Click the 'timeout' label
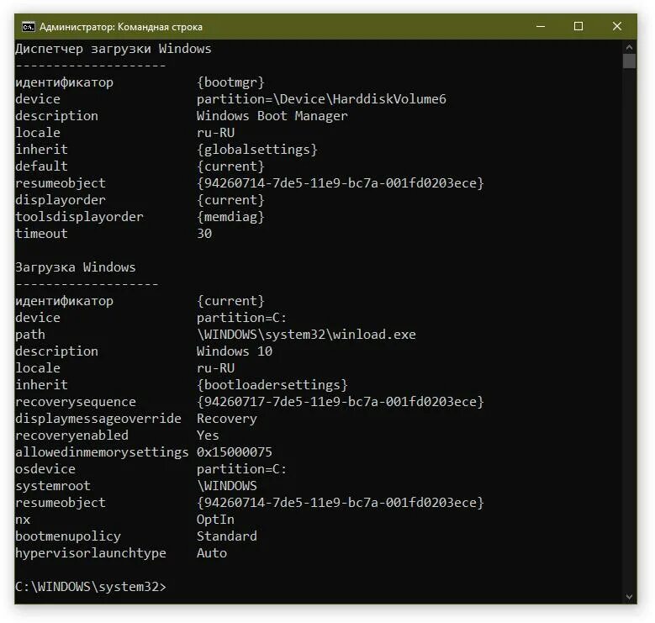 coord(41,234)
